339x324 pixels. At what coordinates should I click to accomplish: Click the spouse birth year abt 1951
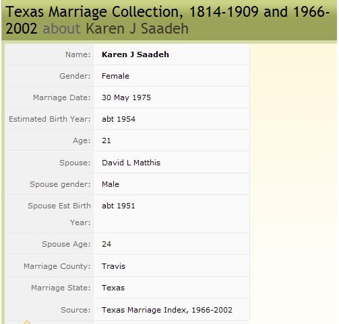119,206
